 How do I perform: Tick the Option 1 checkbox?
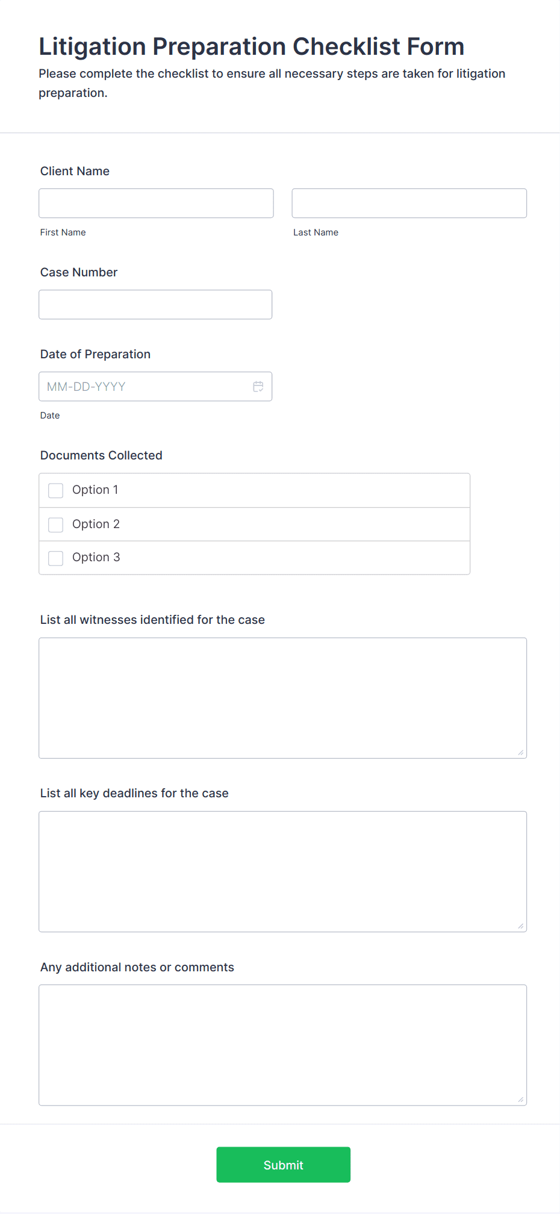tap(56, 491)
